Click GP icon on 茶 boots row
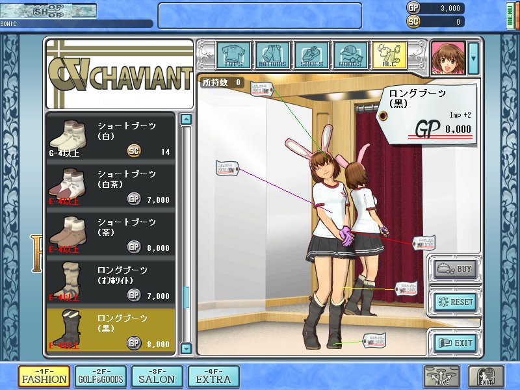This screenshot has width=520, height=390. tap(134, 247)
